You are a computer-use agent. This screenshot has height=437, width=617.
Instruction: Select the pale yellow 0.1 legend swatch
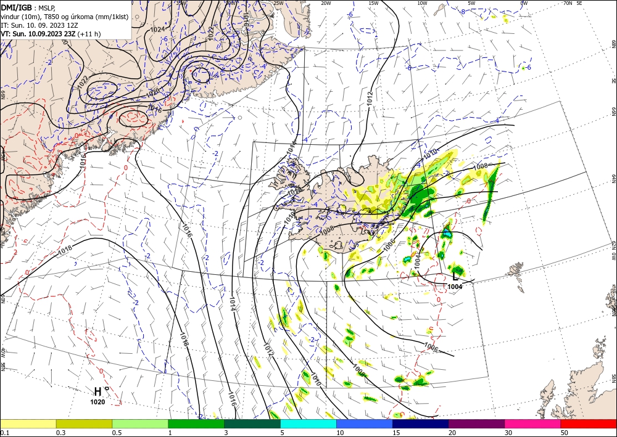pyautogui.click(x=28, y=423)
